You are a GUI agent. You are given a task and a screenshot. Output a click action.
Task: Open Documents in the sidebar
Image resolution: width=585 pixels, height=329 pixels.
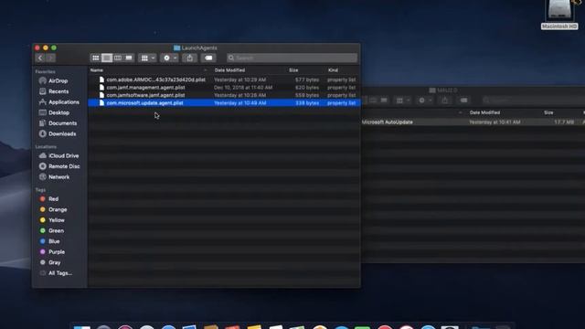click(63, 123)
